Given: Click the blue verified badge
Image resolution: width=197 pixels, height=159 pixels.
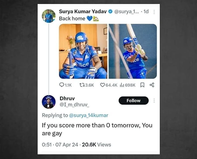Looking at the screenshot, I should [x=111, y=12].
